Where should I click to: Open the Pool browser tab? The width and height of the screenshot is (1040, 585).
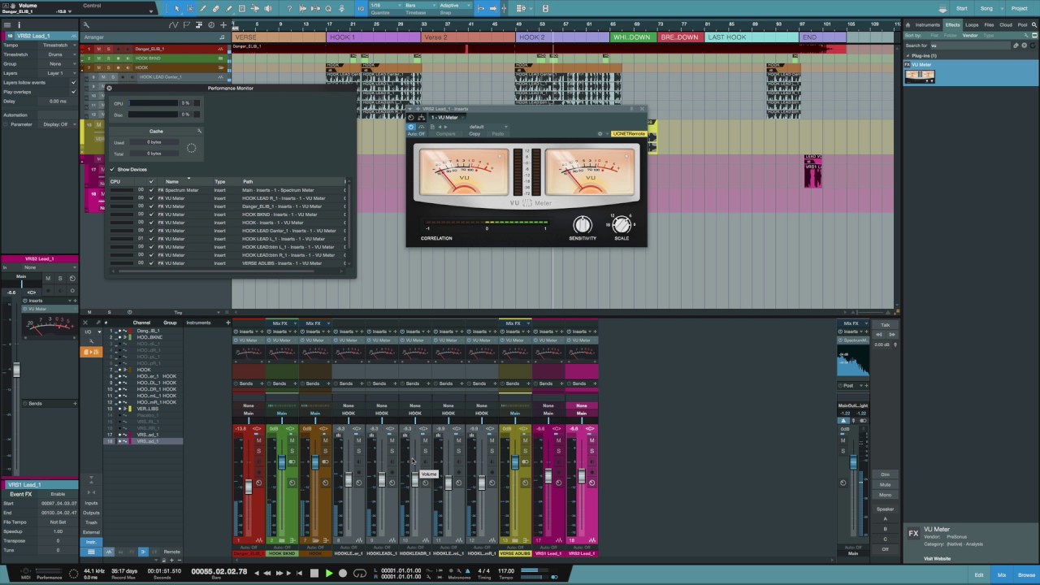[x=1022, y=25]
